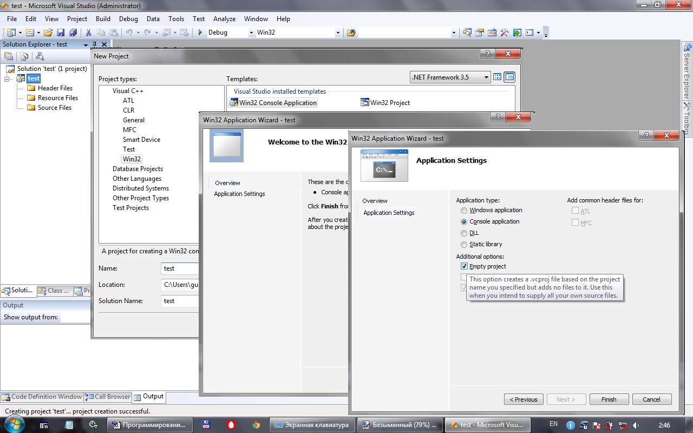This screenshot has width=693, height=433.
Task: Click the disabled MFC header checkbox
Action: tap(575, 222)
